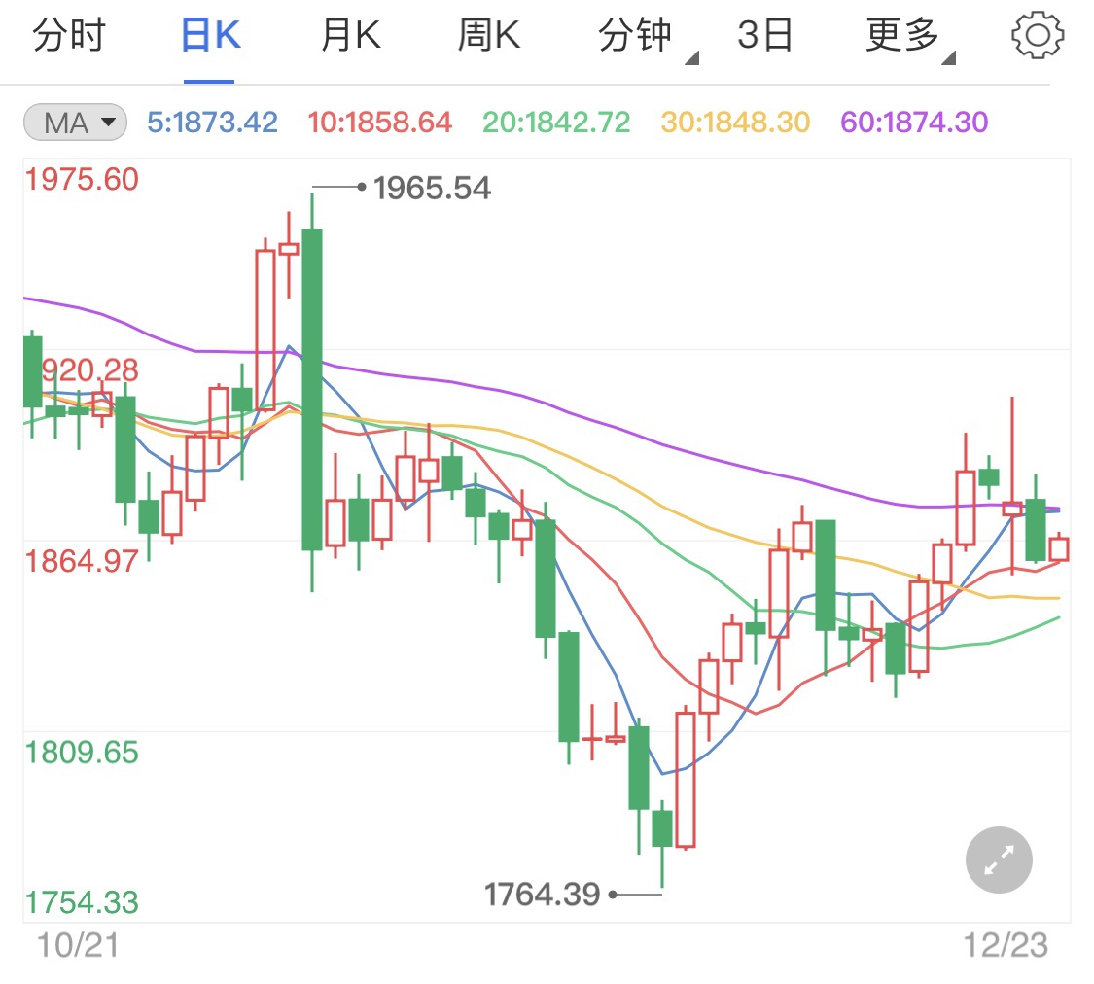Expand the 更多 more options dropdown
The height and width of the screenshot is (984, 1094).
pos(906,37)
